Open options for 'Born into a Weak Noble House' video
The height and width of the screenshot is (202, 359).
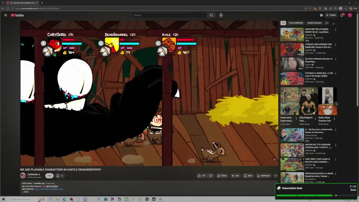335,130
